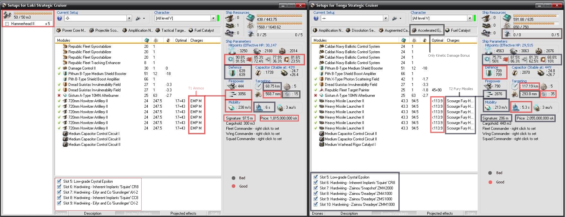565x217 pixels.
Task: Click the fitting tools ship icon in Loki window
Action: (x=138, y=18)
